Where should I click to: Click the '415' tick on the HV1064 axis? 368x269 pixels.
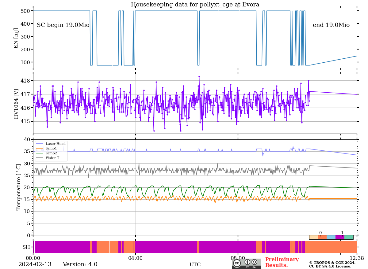(25, 122)
